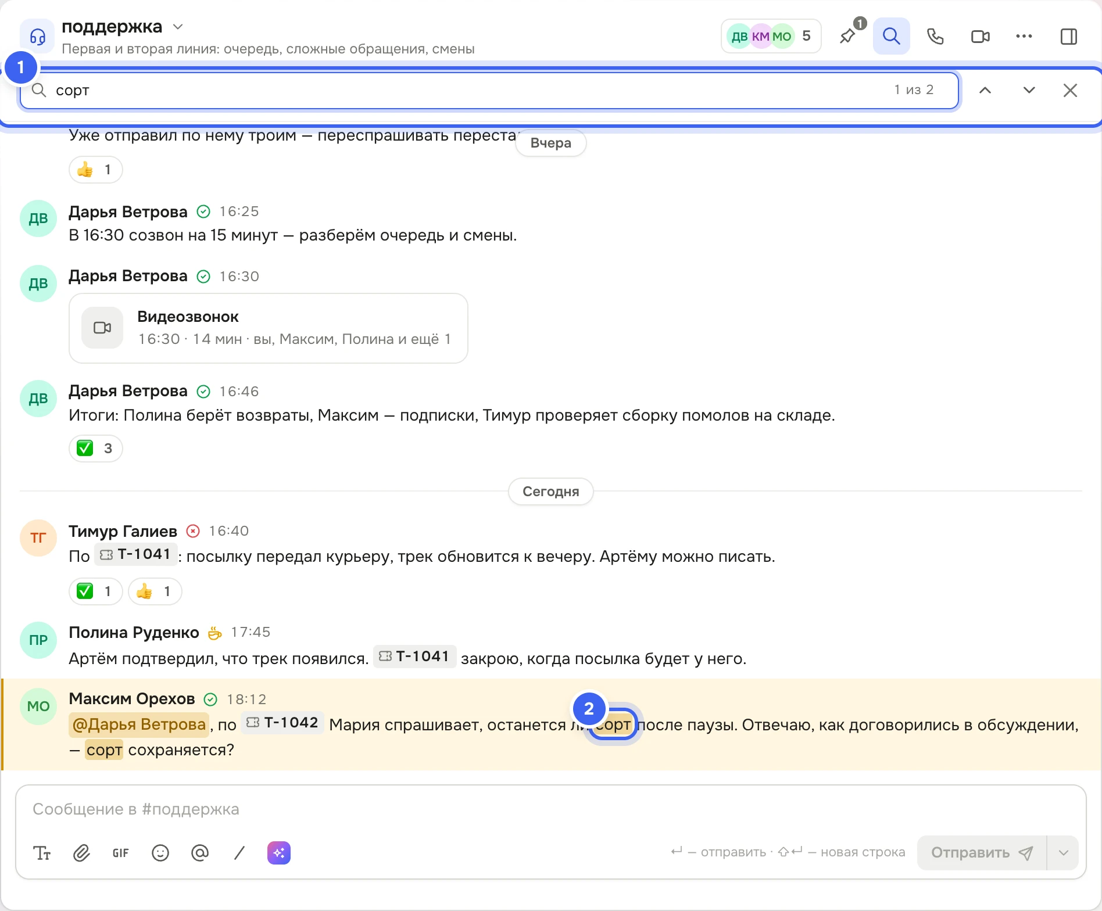Viewport: 1102px width, 911px height.
Task: Open Тимур Галиев's profile name
Action: (123, 531)
